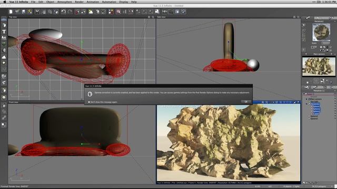Image resolution: width=337 pixels, height=189 pixels.
Task: Click OK in the gamma message dialog
Action: click(246, 101)
